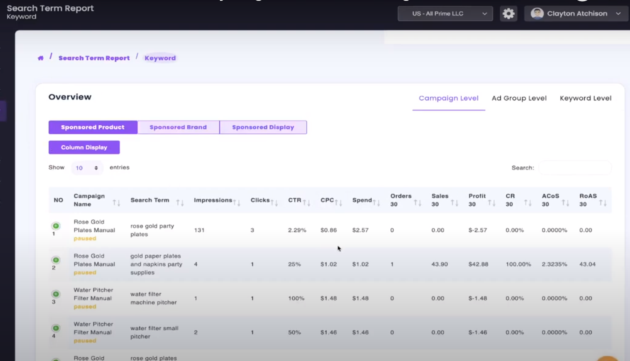Expand the Clayton Atchison user menu chevron

[x=618, y=13]
